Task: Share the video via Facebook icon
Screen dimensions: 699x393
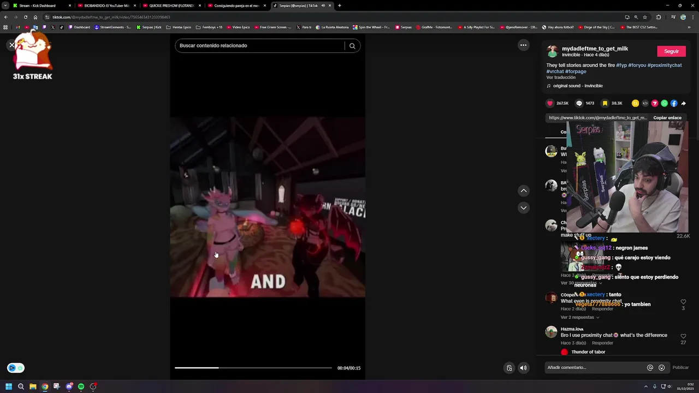Action: (674, 103)
